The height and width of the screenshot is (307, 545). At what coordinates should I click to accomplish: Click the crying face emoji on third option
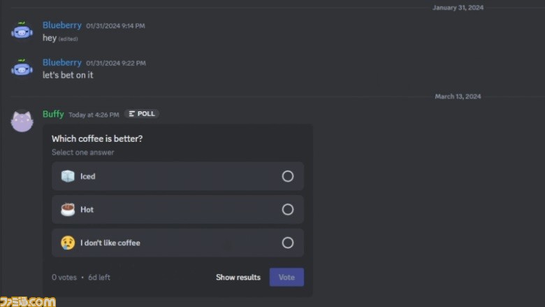pyautogui.click(x=68, y=243)
